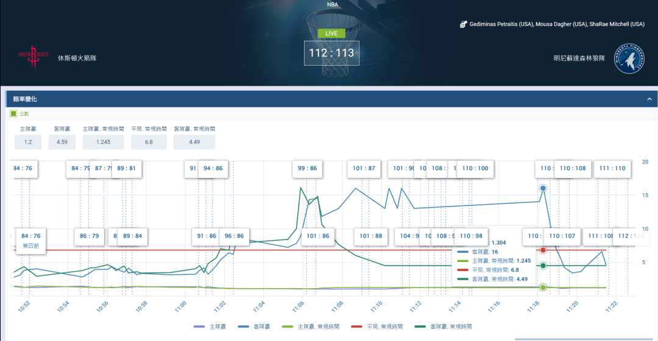658x341 pixels.
Task: Click the NBA league label
Action: click(x=333, y=5)
